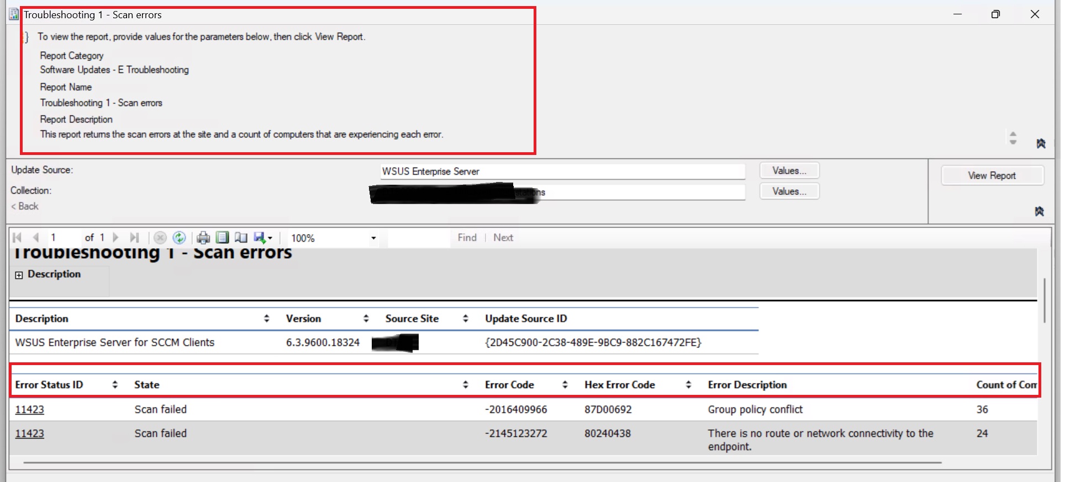Open Values for Update Source

789,171
